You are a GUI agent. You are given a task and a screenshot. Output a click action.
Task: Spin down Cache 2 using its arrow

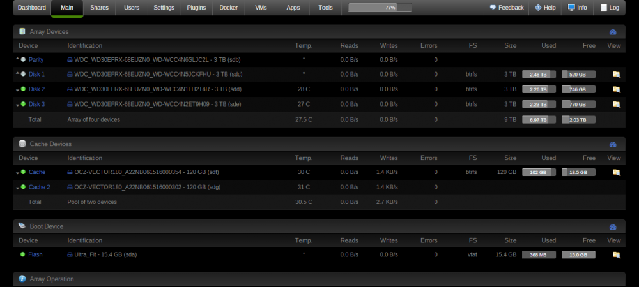(17, 188)
